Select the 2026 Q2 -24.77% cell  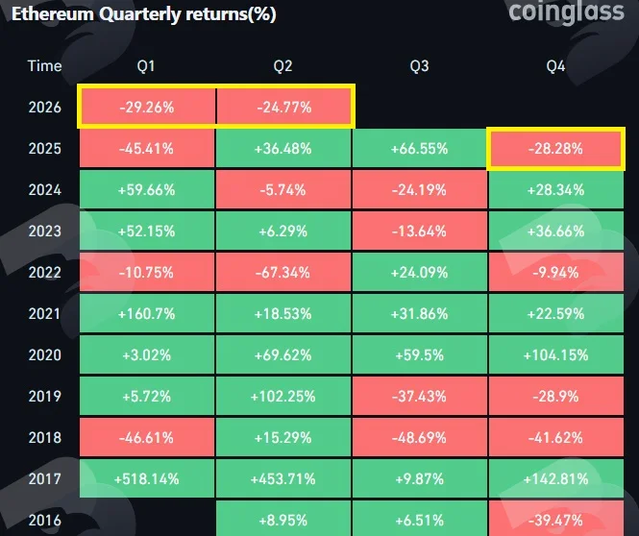[x=284, y=108]
